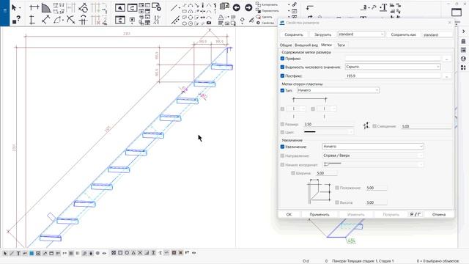The image size is (469, 264).
Task: Click the Загрузить button
Action: pos(322,34)
